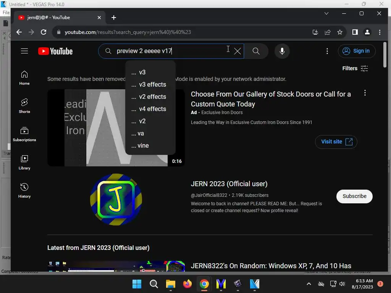The height and width of the screenshot is (293, 391).
Task: Open Windows taskbar search
Action: coord(153,284)
